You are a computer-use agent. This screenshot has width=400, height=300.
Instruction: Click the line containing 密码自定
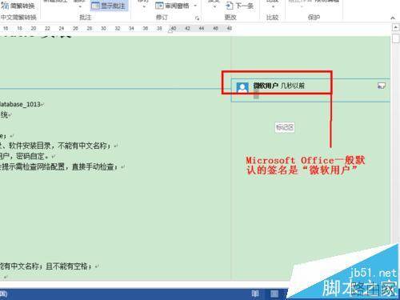27,156
